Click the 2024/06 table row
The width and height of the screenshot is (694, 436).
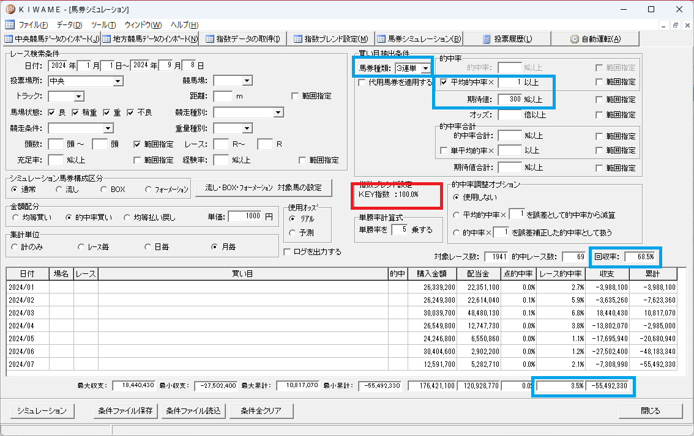click(341, 351)
